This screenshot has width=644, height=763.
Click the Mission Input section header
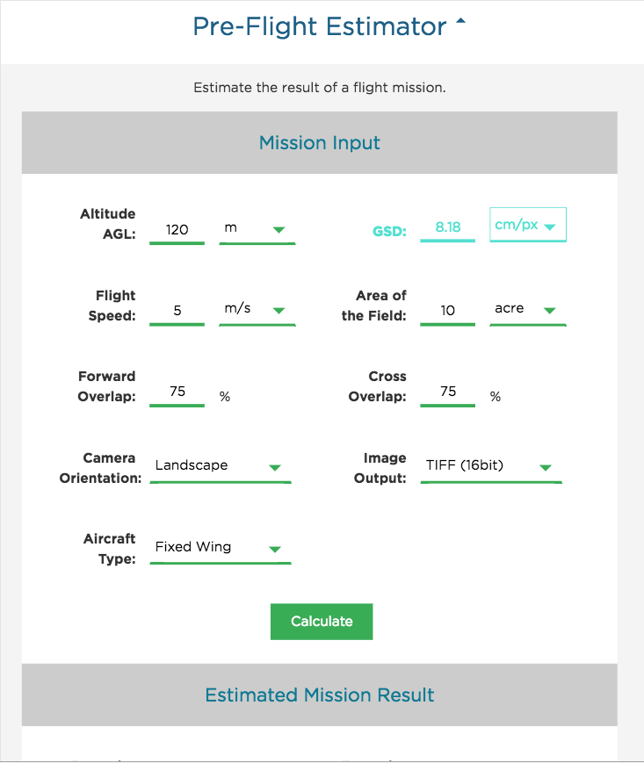pos(319,142)
